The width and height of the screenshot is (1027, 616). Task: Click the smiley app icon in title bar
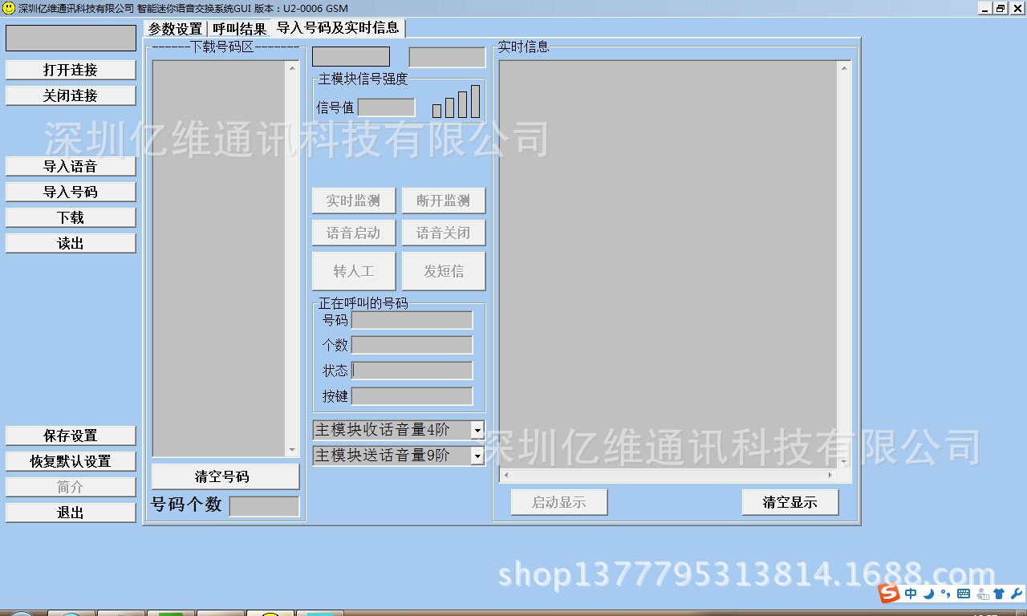(x=9, y=8)
